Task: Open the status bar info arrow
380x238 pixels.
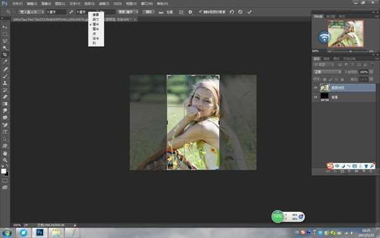Action: tap(75, 225)
